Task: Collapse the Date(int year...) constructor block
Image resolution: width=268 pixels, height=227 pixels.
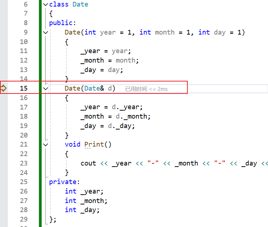Action: (x=45, y=32)
